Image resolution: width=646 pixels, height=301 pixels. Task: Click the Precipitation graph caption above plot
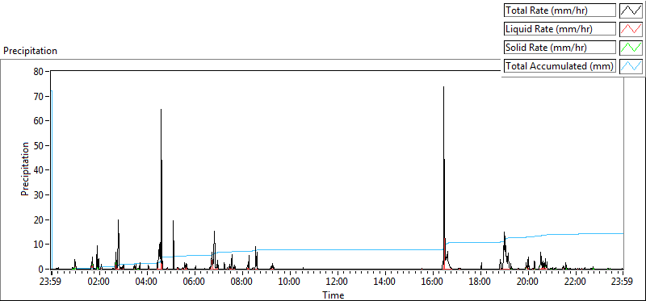coord(31,51)
